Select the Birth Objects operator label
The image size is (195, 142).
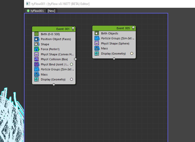(x=110, y=33)
